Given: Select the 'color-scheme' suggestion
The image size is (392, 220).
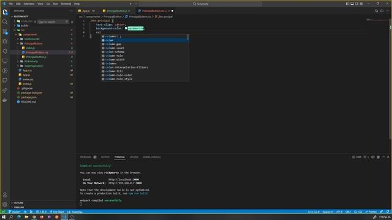Looking at the screenshot, I should [145, 52].
